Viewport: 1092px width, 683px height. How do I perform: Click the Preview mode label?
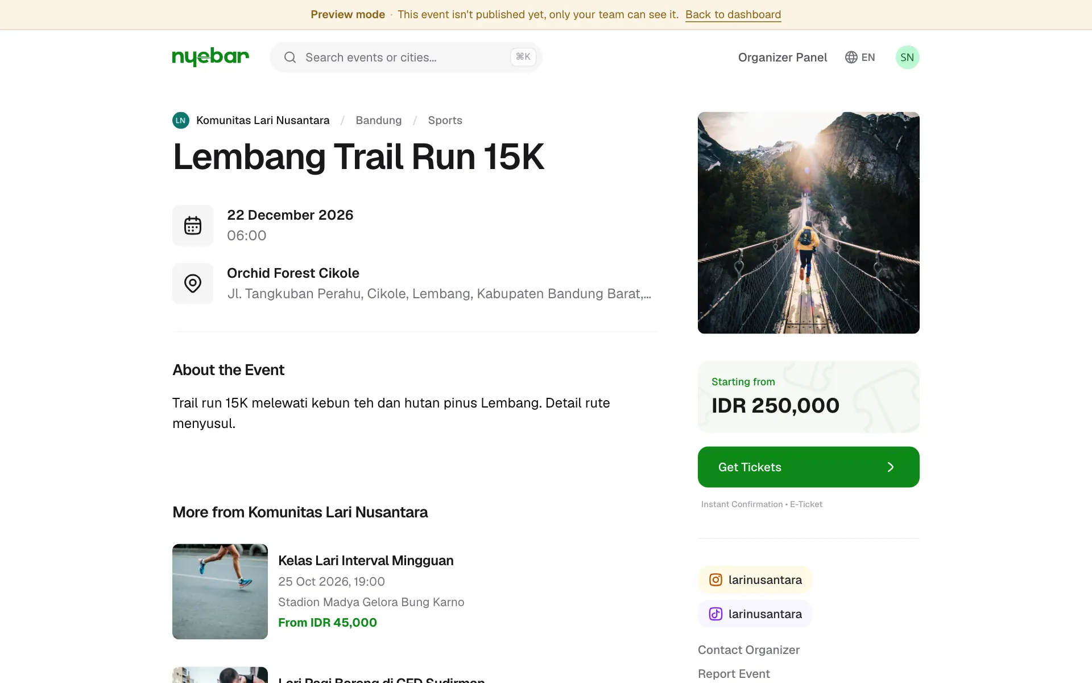pos(348,15)
